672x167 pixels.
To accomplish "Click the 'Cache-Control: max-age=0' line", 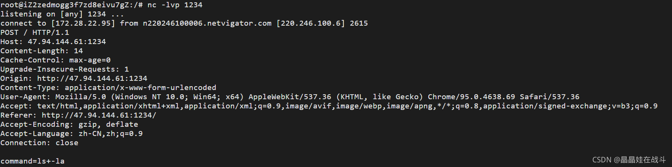I will [x=56, y=60].
